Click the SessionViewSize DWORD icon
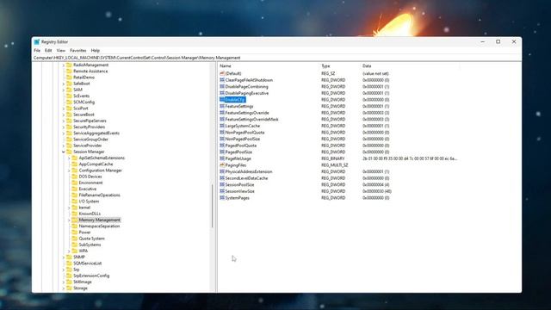The width and height of the screenshot is (551, 310). click(222, 191)
